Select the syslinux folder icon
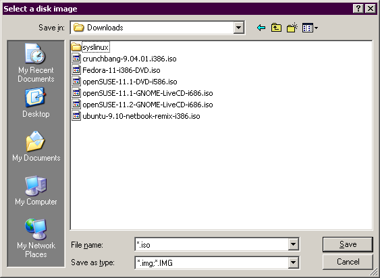Image resolution: width=380 pixels, height=278 pixels. (x=76, y=47)
